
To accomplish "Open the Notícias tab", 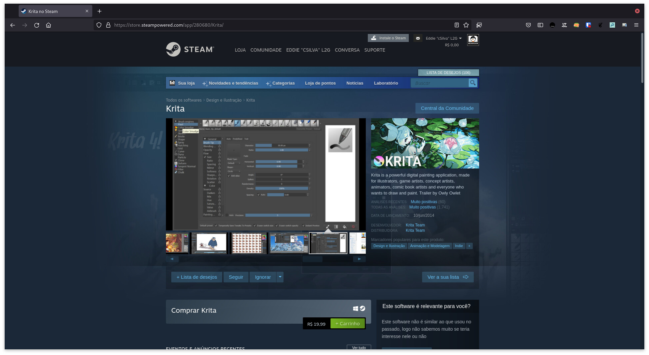I will 355,83.
